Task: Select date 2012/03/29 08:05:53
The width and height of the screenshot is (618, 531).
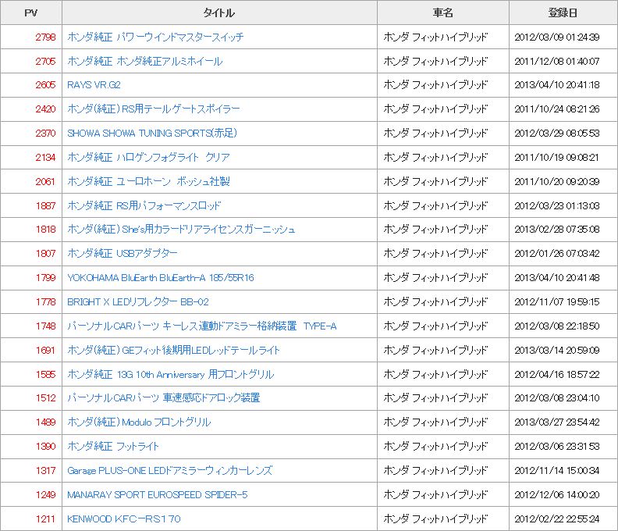Action: [557, 133]
